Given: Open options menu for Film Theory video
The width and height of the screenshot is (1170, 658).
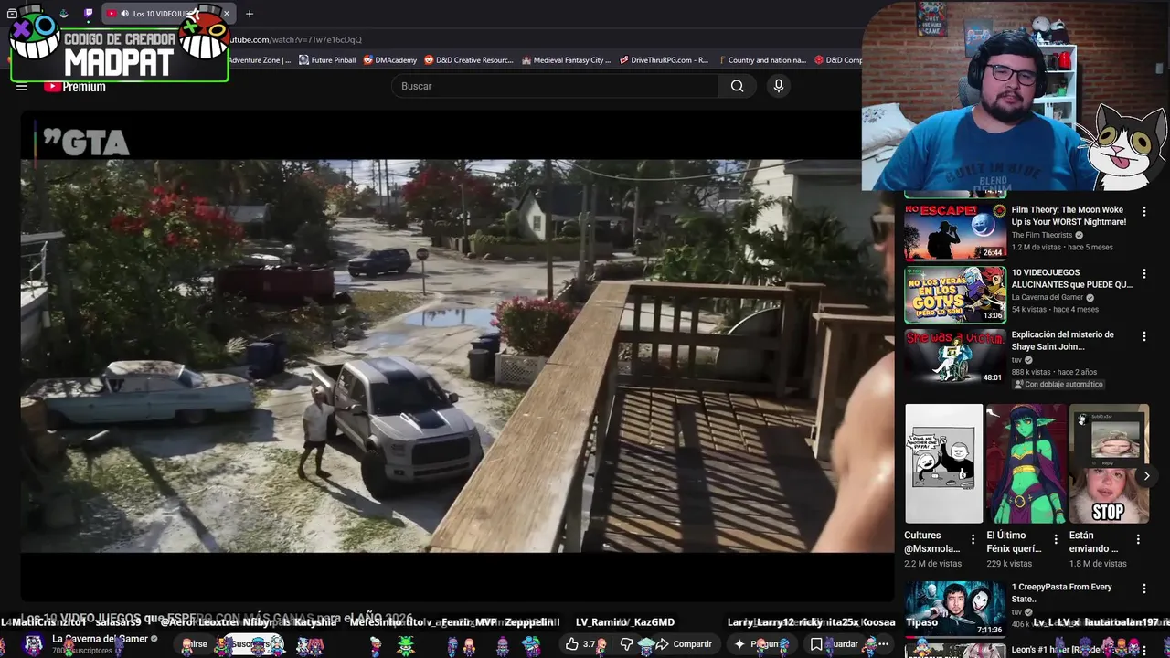Looking at the screenshot, I should coord(1143,211).
